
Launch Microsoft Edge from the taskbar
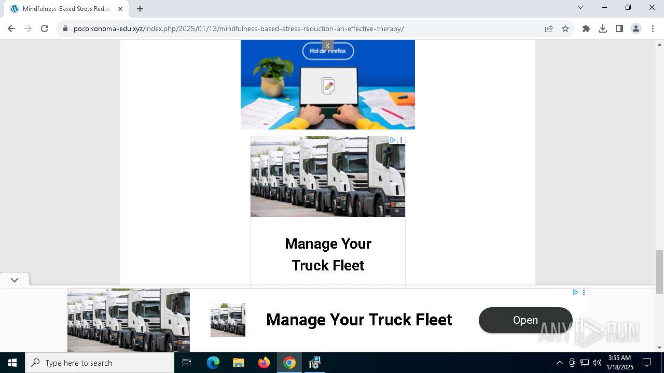tap(213, 363)
